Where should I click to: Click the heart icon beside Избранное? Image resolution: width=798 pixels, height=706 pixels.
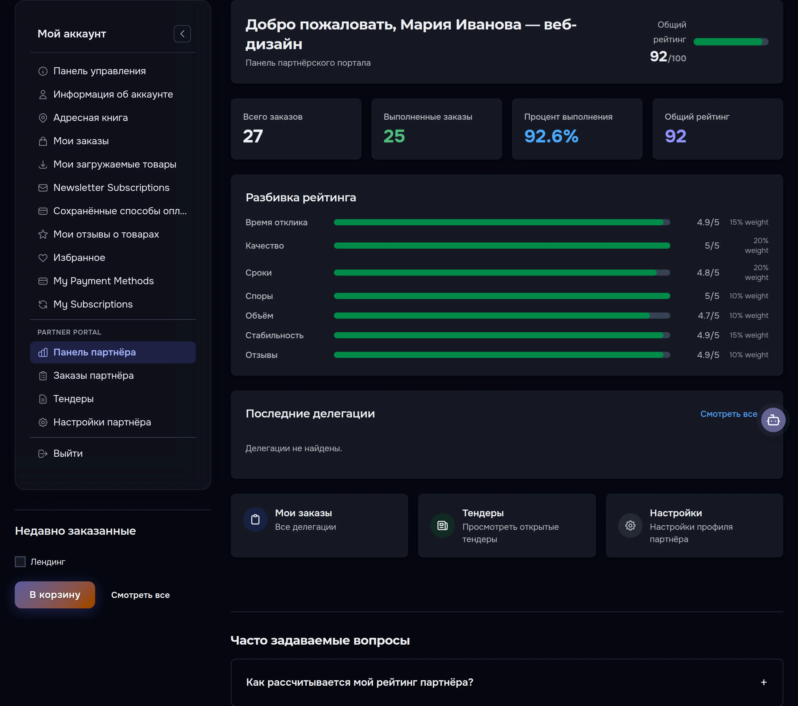[43, 258]
